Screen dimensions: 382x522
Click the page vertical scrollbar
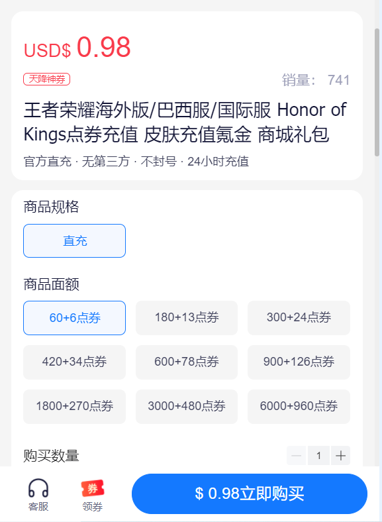tap(377, 92)
